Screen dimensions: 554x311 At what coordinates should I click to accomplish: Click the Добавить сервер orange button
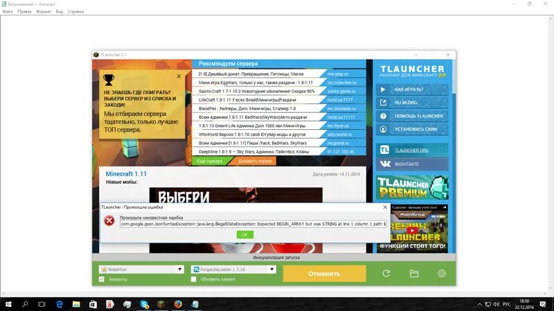click(x=255, y=161)
